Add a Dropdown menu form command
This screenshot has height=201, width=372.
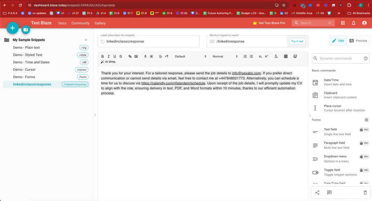click(x=341, y=159)
